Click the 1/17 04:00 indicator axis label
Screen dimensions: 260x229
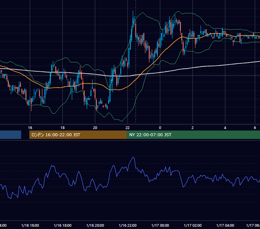coord(225,225)
